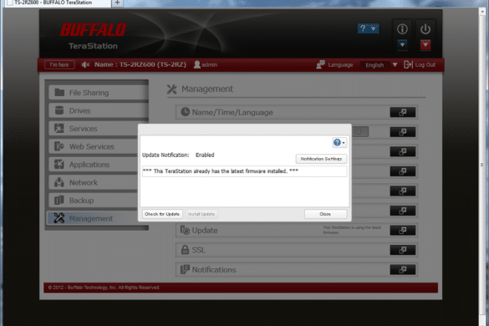This screenshot has height=326, width=489.
Task: Click the Management wrench icon in sidebar
Action: click(59, 218)
